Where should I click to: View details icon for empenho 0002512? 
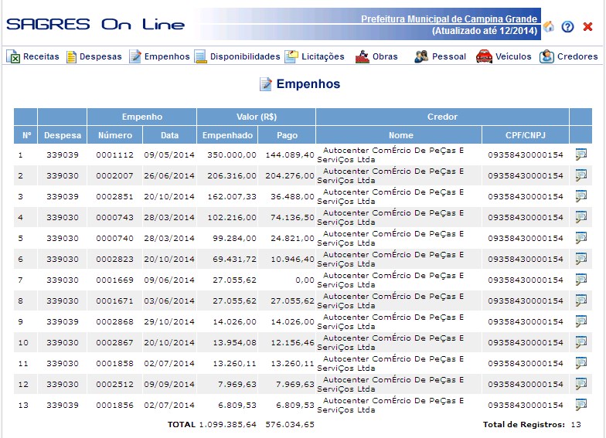click(581, 384)
